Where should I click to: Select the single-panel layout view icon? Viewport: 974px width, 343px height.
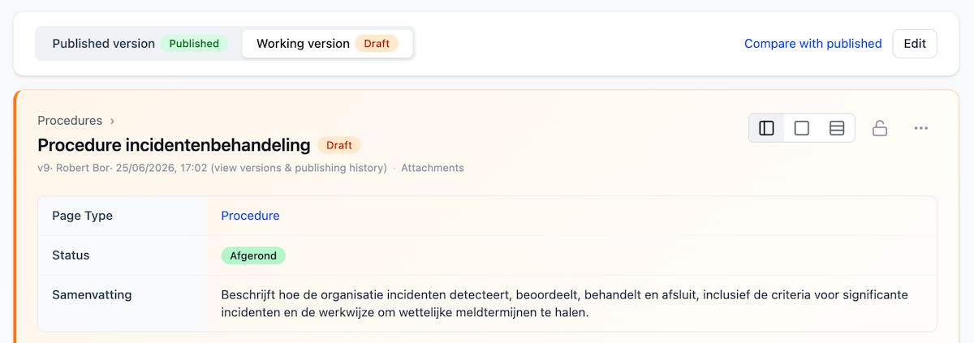pos(801,128)
